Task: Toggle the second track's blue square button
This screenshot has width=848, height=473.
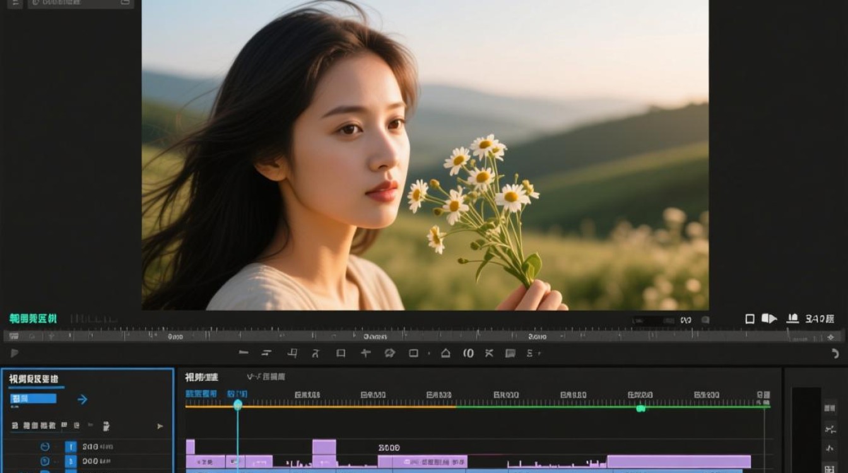Action: [x=71, y=462]
